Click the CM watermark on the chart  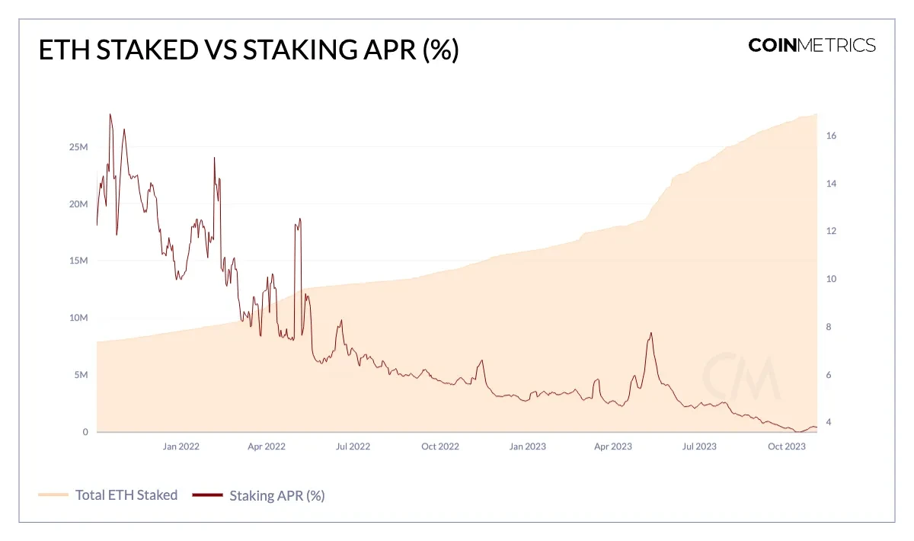(x=740, y=377)
